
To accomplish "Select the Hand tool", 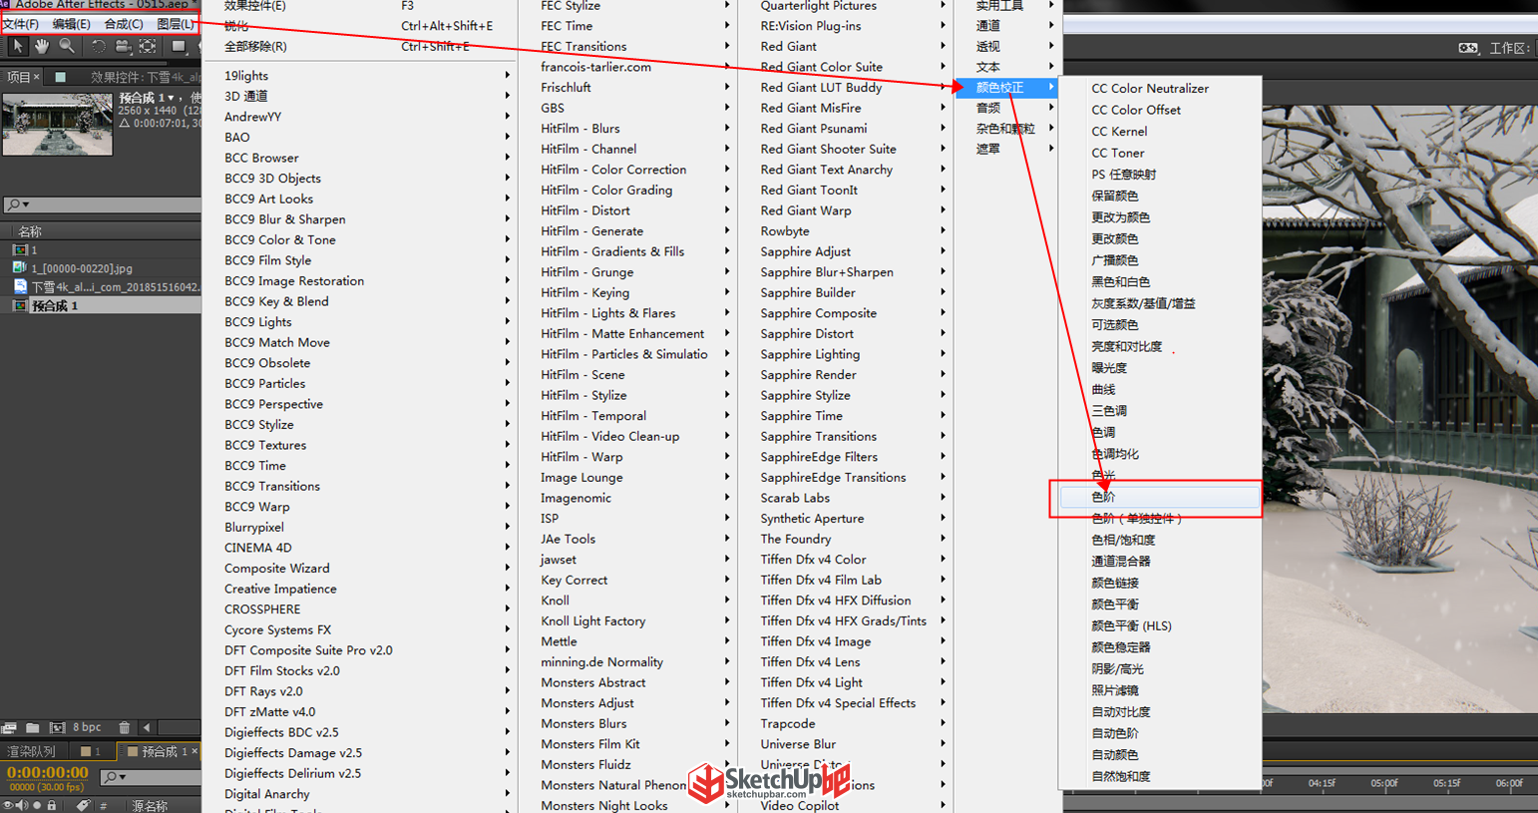I will tap(42, 46).
